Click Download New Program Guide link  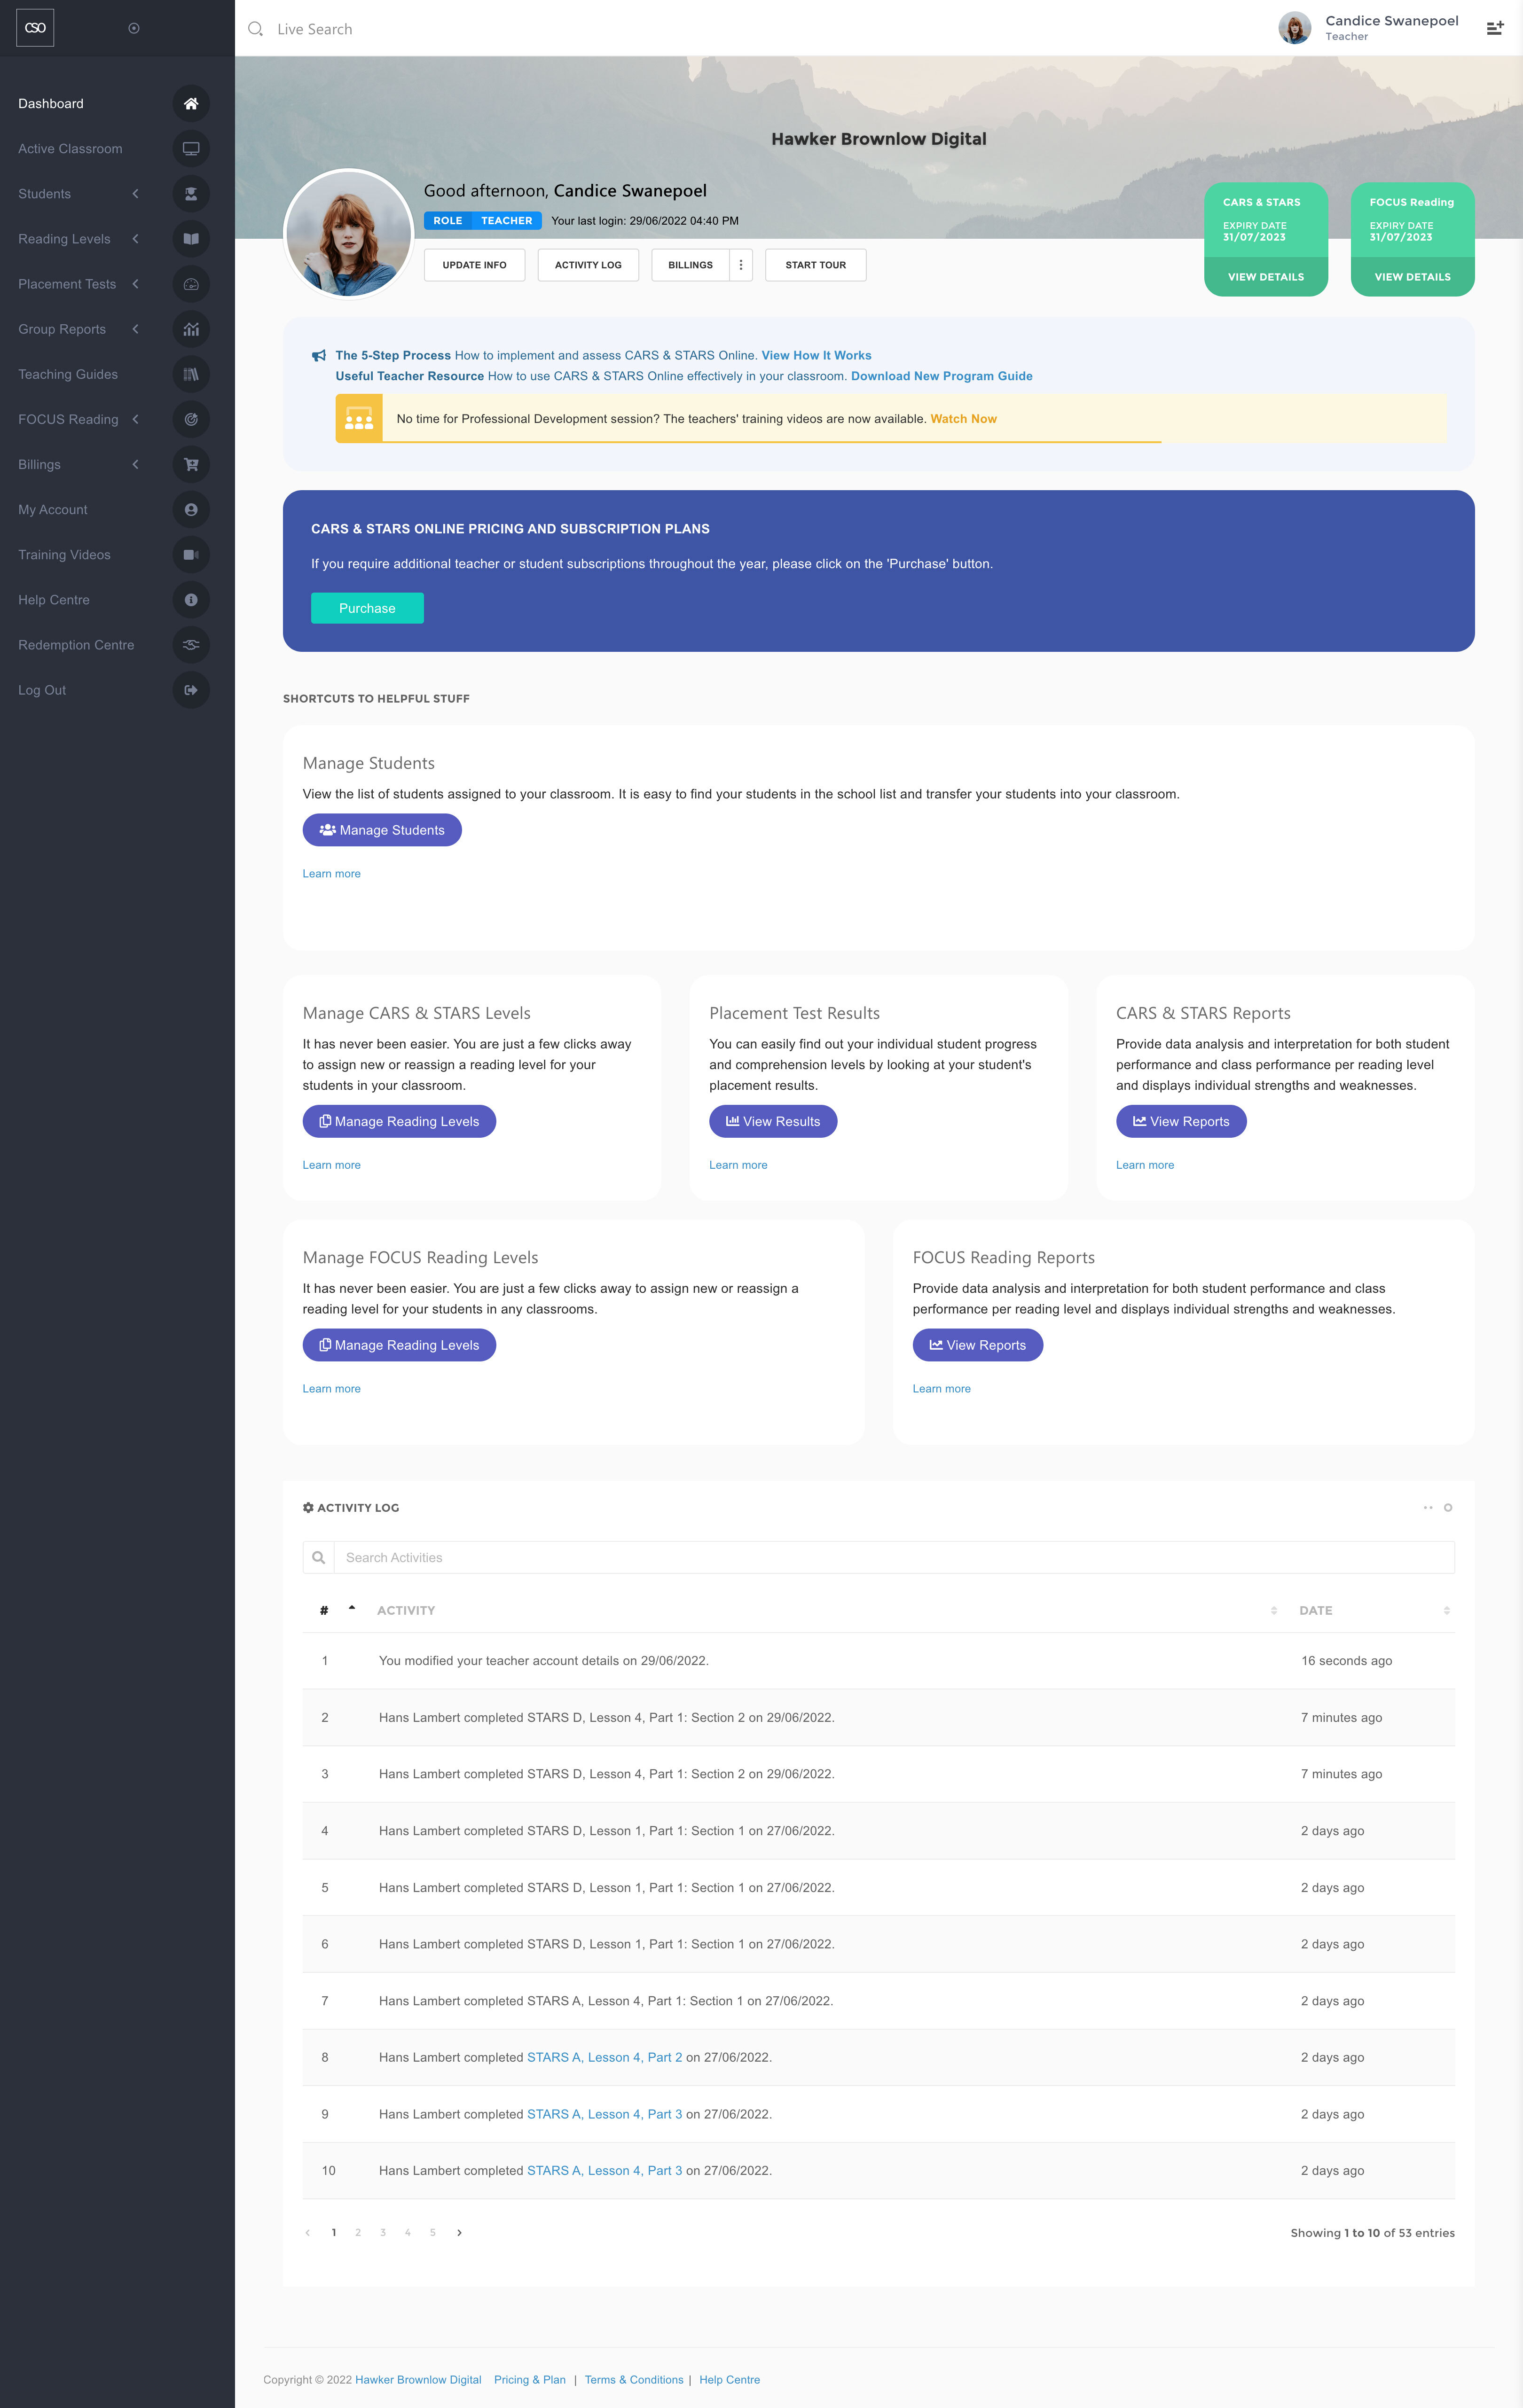(941, 376)
